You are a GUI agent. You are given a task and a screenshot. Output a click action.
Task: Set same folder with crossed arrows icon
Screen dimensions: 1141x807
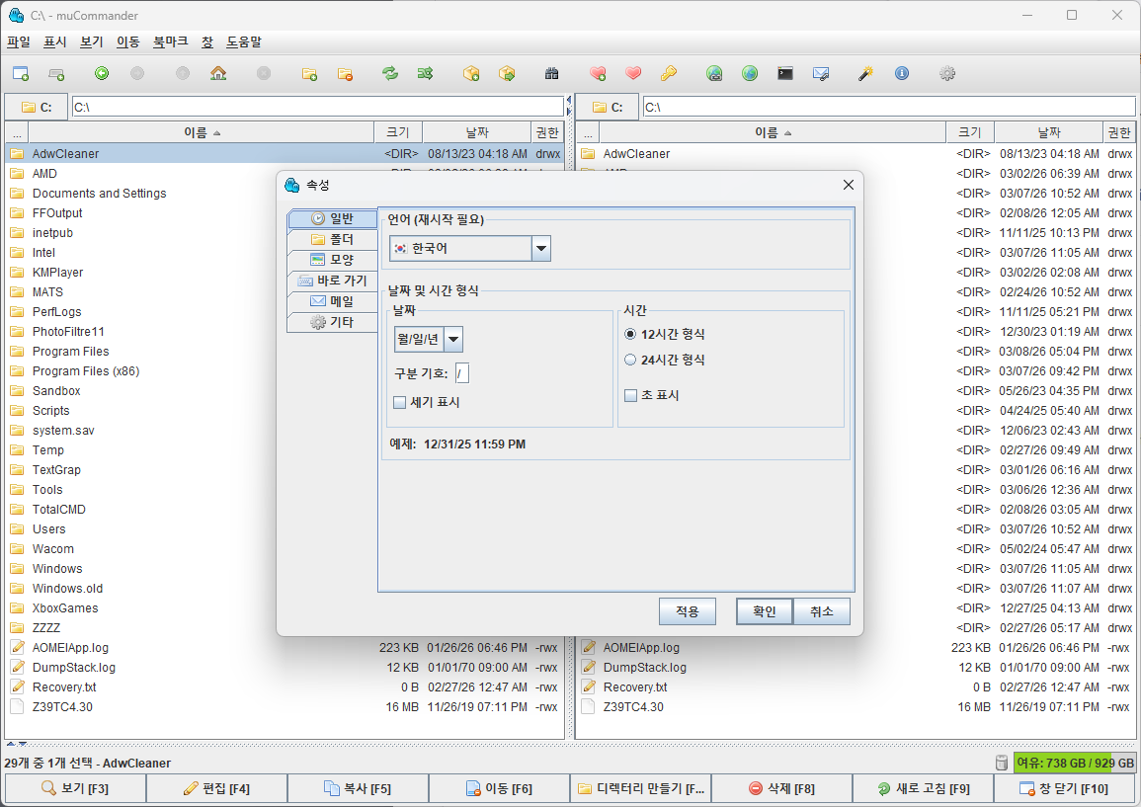(426, 73)
